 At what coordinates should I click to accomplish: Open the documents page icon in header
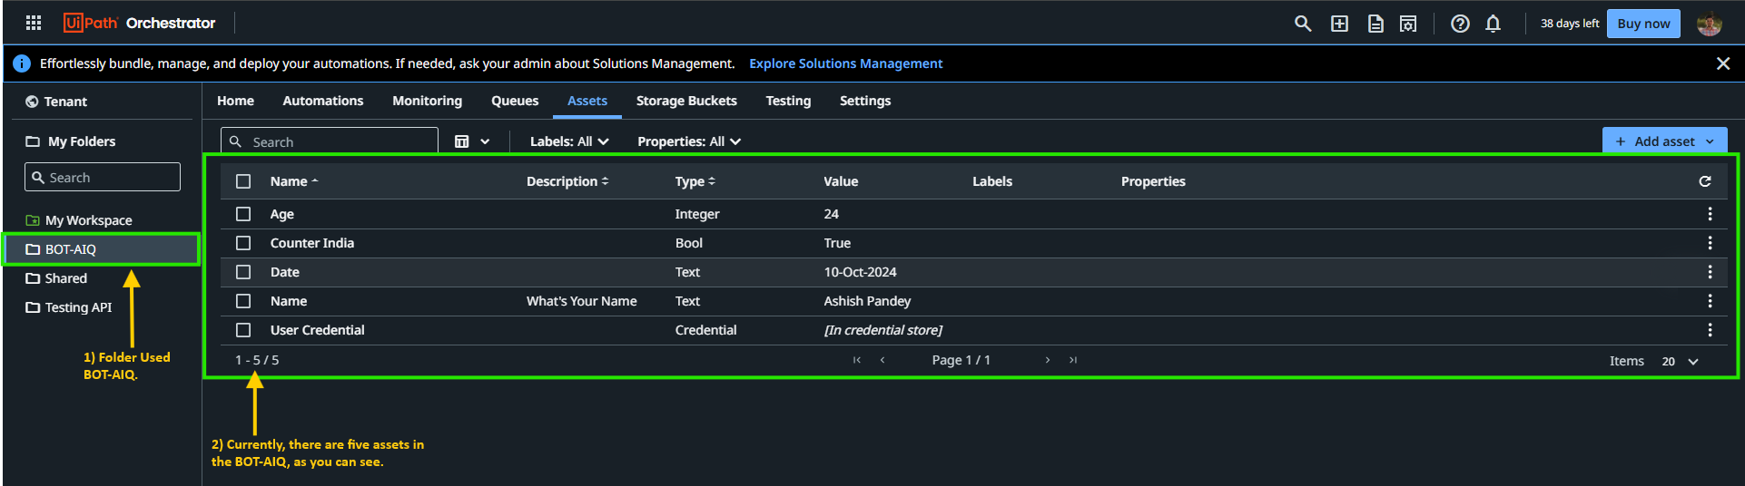tap(1375, 24)
